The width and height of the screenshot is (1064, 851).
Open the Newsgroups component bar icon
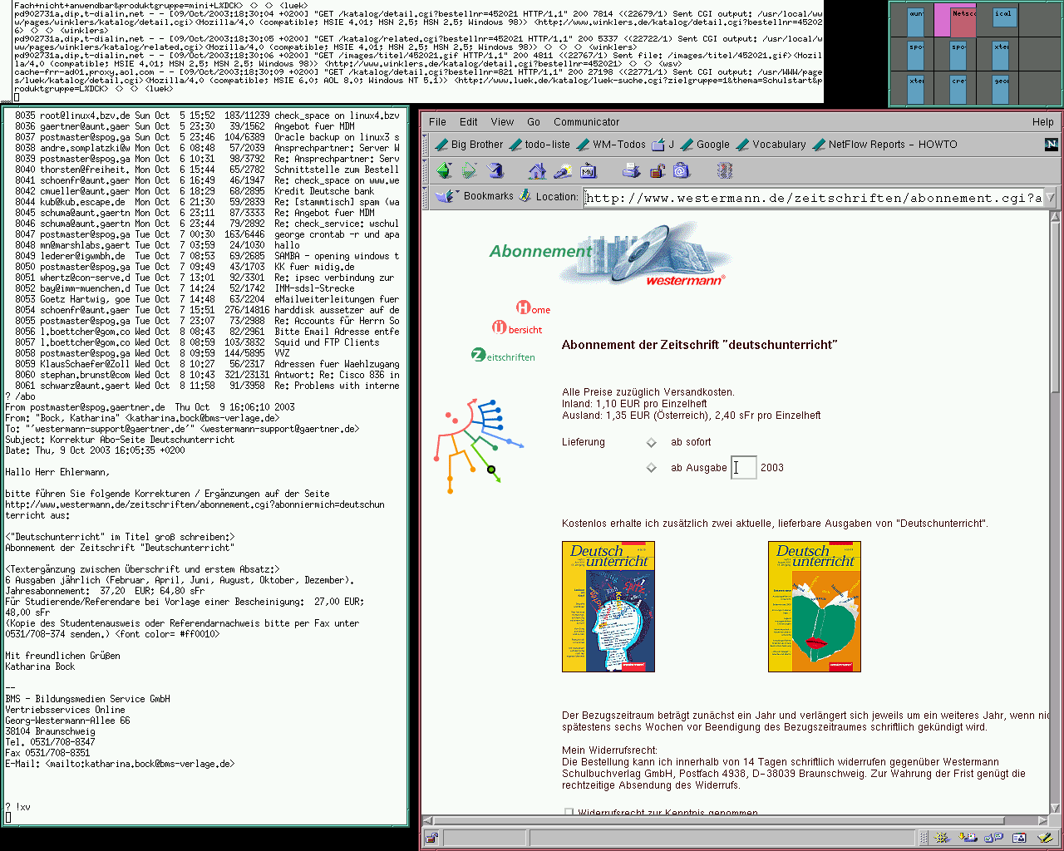pos(993,838)
